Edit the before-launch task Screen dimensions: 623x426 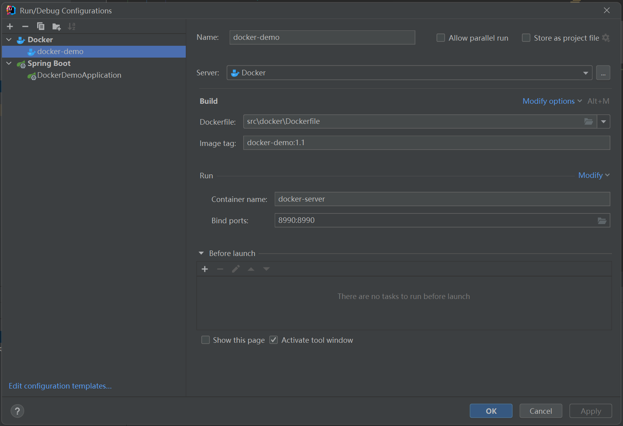point(236,269)
